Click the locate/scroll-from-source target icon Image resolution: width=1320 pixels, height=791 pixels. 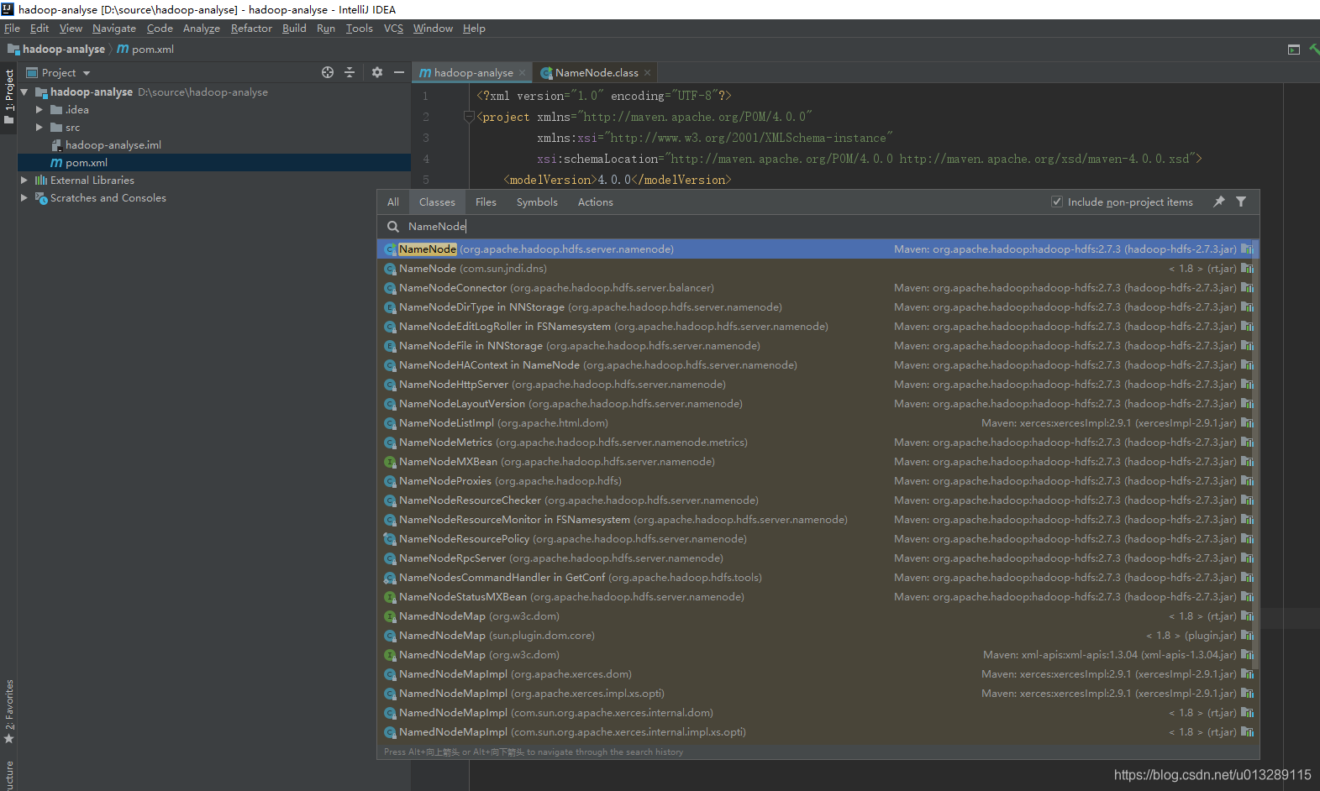click(328, 72)
